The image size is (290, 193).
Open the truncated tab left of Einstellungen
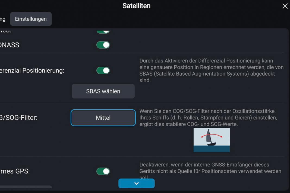coord(3,19)
